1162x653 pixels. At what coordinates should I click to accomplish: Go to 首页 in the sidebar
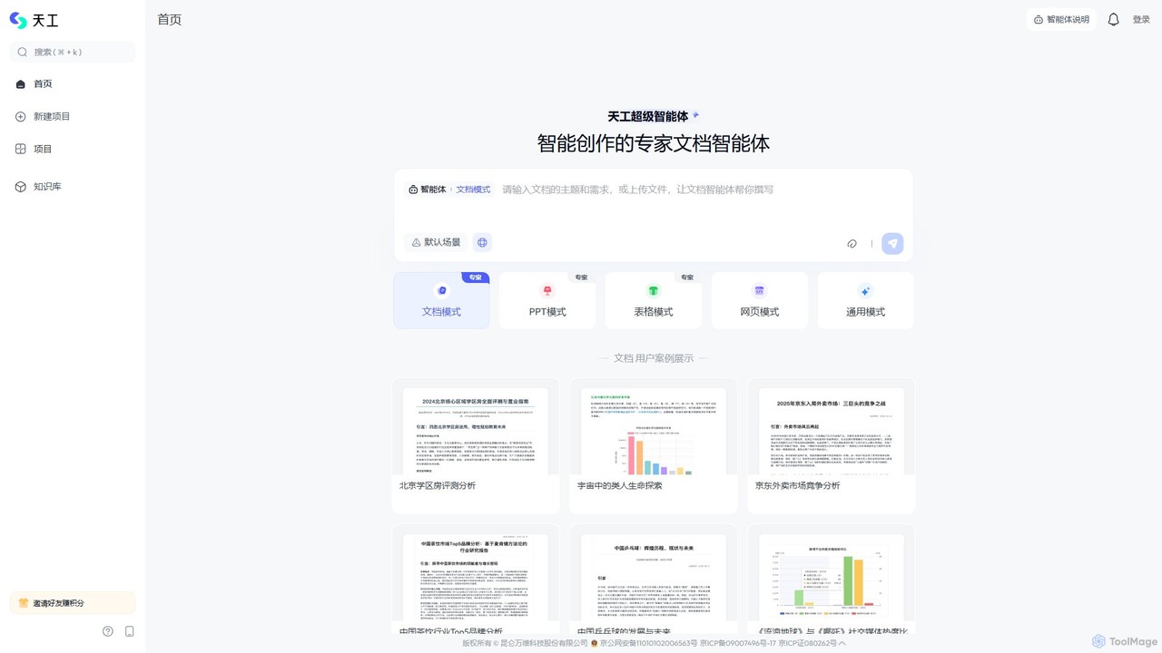(73, 83)
